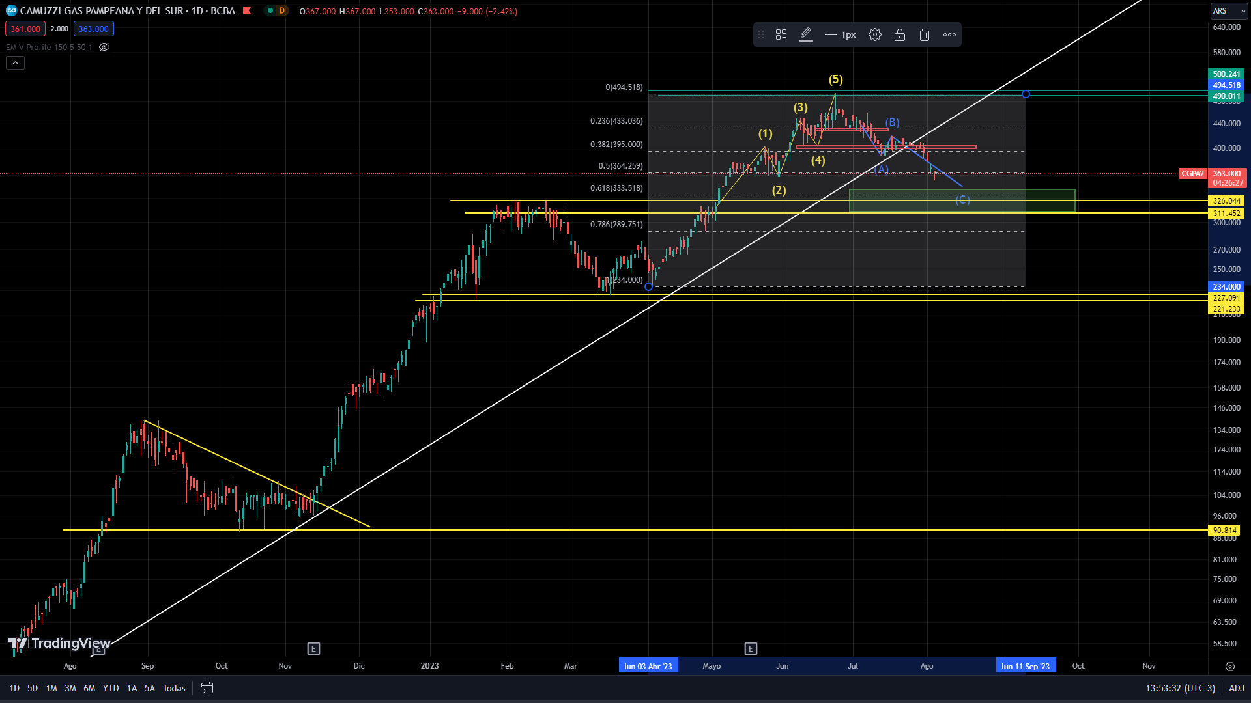Click the 2.000 spread value
Image resolution: width=1251 pixels, height=703 pixels.
59,29
